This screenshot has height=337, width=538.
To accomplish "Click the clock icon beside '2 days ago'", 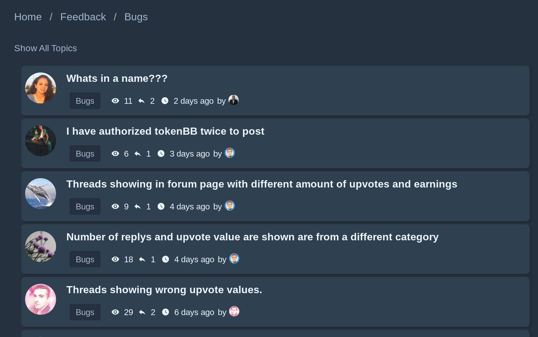I will click(x=165, y=101).
